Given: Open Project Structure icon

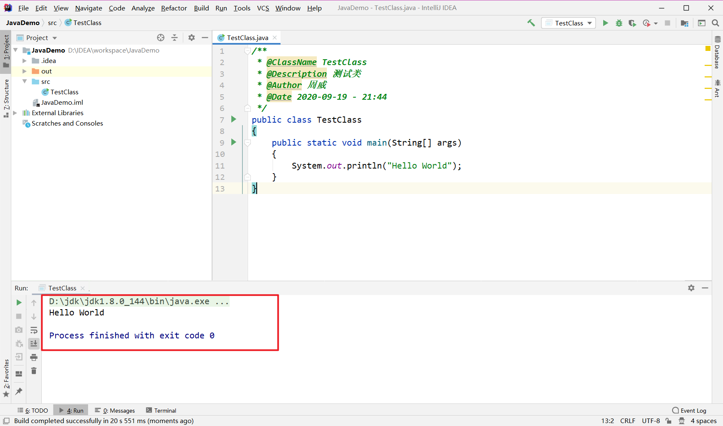Looking at the screenshot, I should click(x=685, y=23).
